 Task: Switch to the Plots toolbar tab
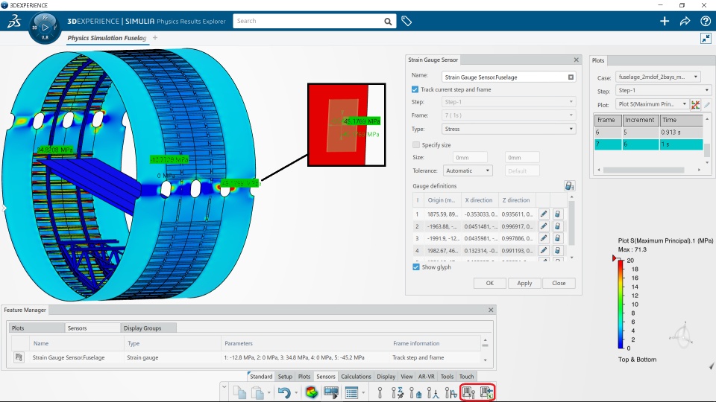304,377
